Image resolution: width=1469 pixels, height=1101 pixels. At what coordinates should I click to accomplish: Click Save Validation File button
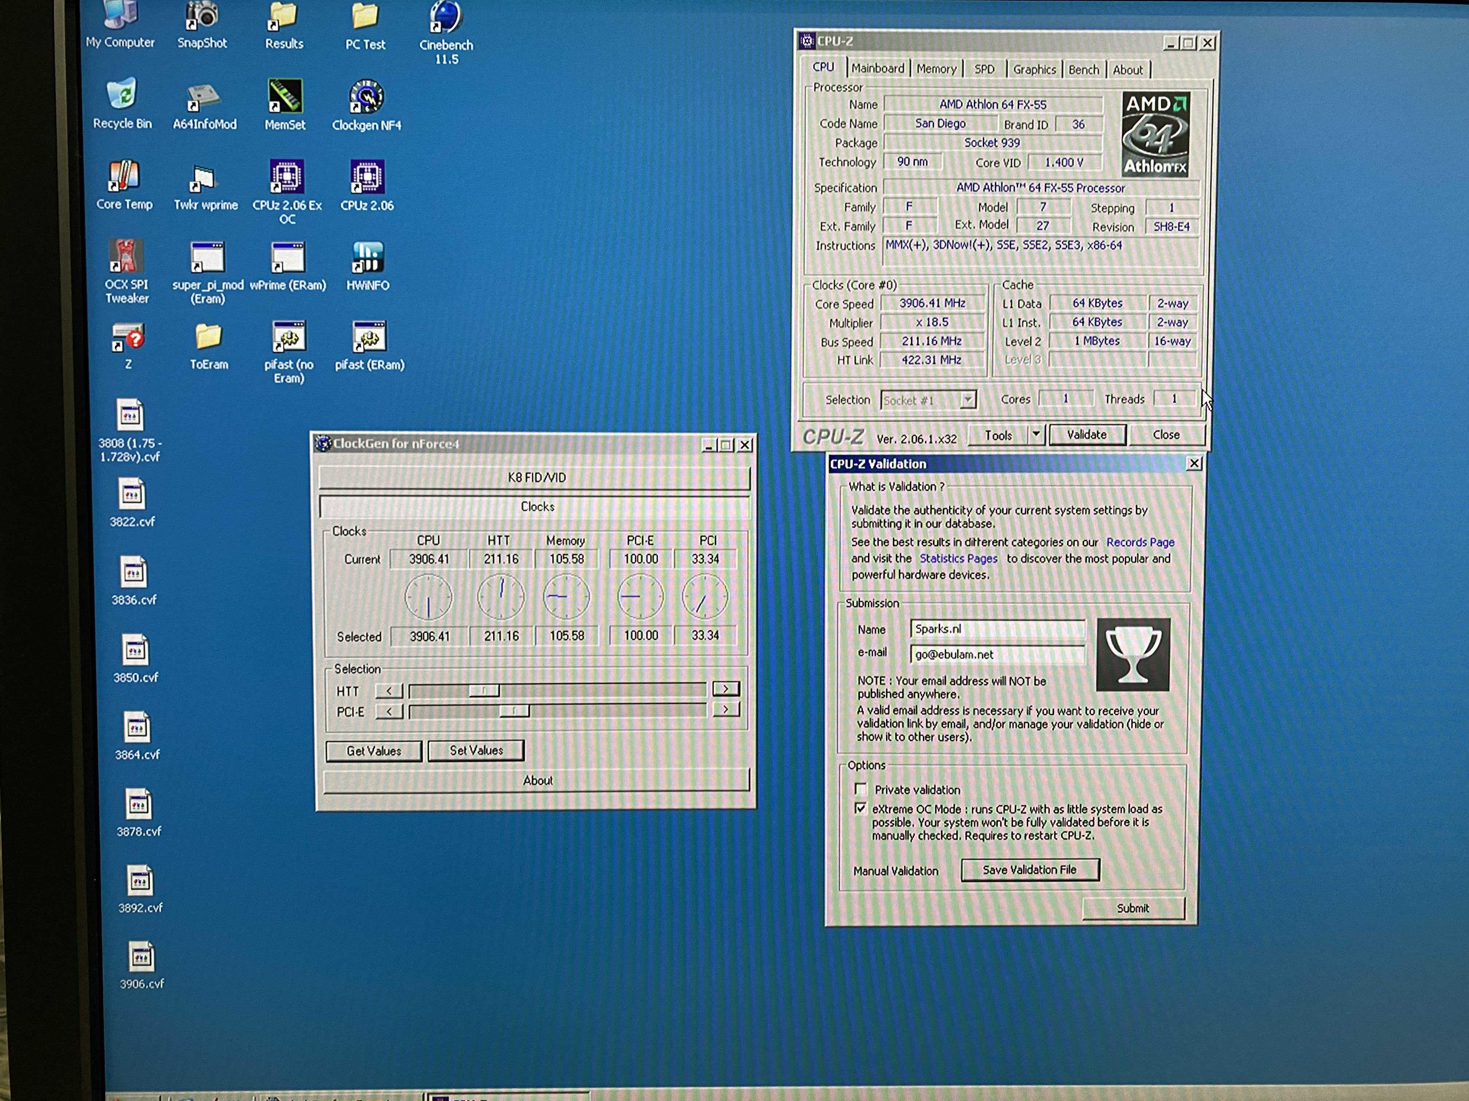[x=1030, y=869]
